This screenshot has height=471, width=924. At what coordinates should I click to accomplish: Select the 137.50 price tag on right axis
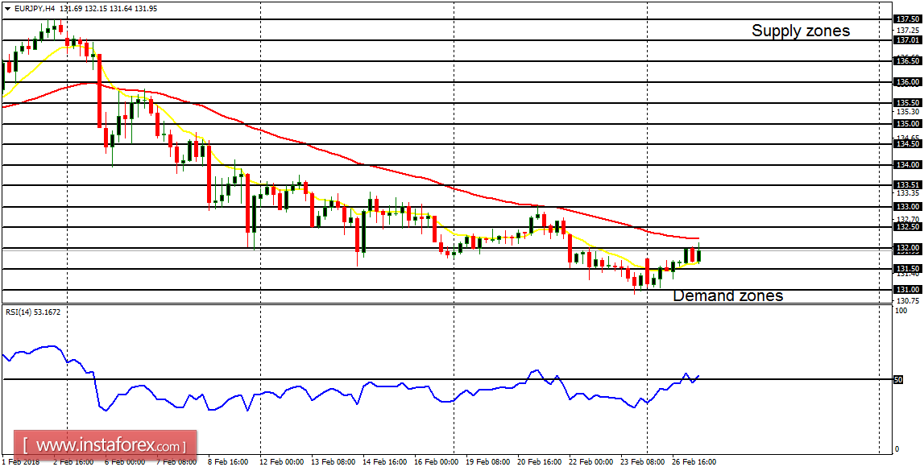tap(906, 18)
